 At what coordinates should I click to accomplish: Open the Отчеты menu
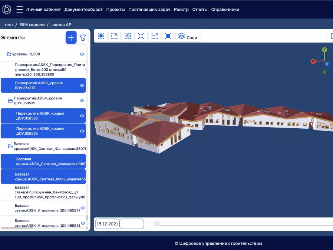[200, 10]
